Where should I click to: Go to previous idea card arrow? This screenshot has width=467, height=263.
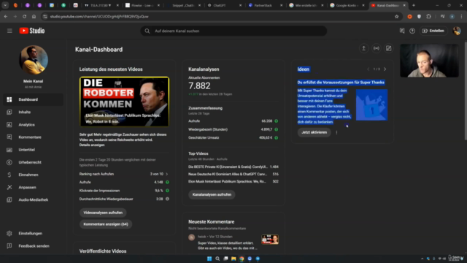[368, 69]
